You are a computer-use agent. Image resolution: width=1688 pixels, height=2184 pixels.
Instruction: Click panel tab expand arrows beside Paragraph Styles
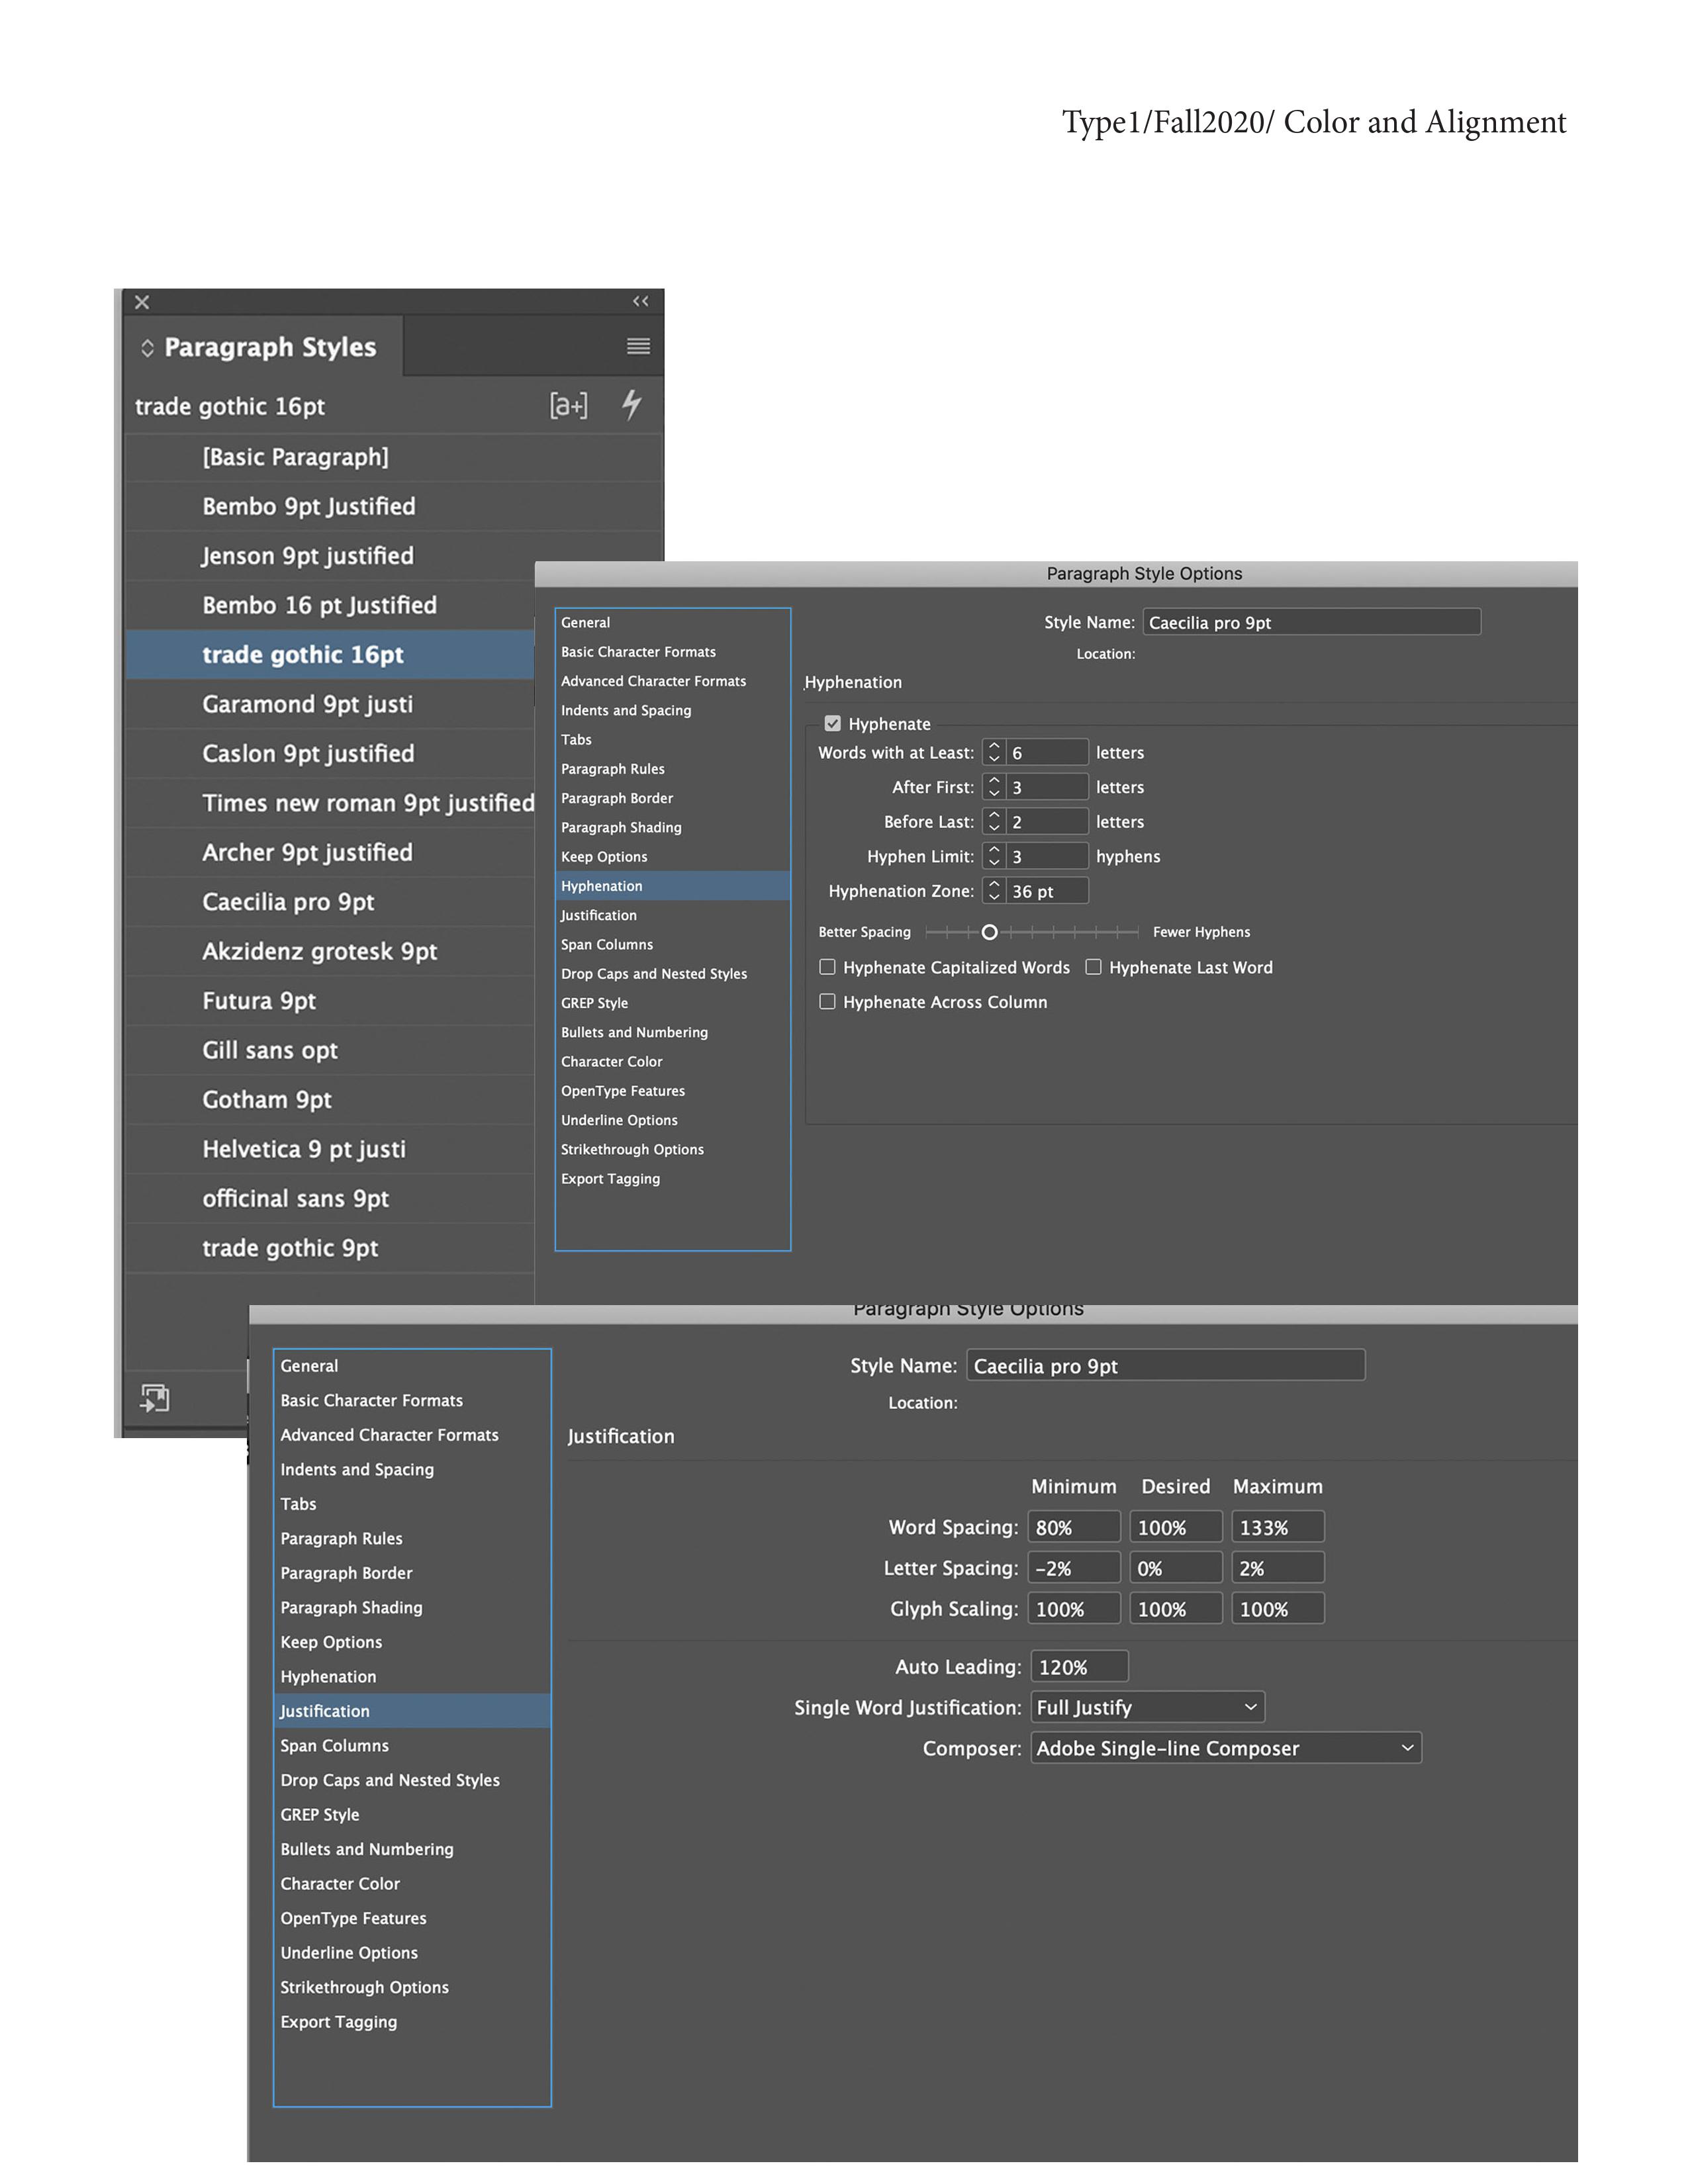(147, 347)
